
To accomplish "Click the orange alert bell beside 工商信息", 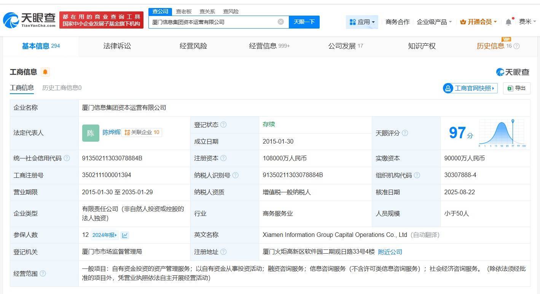I will (45, 72).
